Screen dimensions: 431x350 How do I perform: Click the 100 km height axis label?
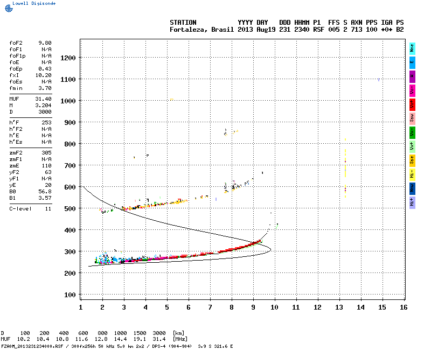[x=70, y=295]
